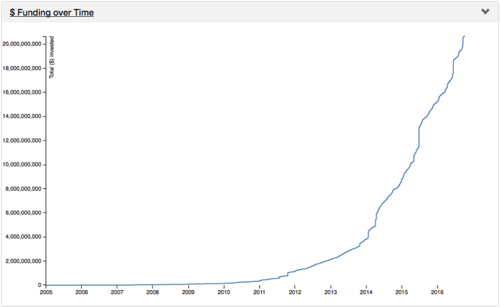Image resolution: width=500 pixels, height=307 pixels.
Task: Select the 2,000,000,000 y-axis tick label
Action: [x=24, y=261]
